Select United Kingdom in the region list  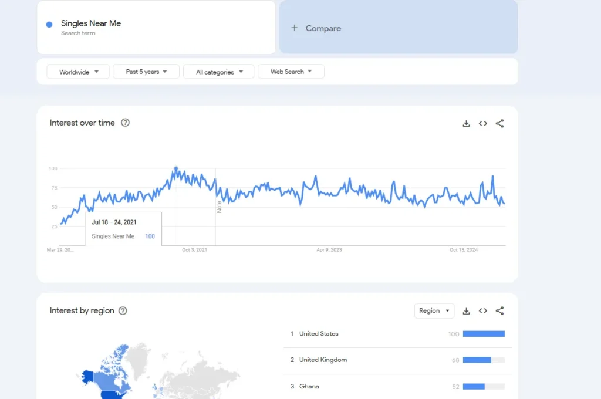323,360
